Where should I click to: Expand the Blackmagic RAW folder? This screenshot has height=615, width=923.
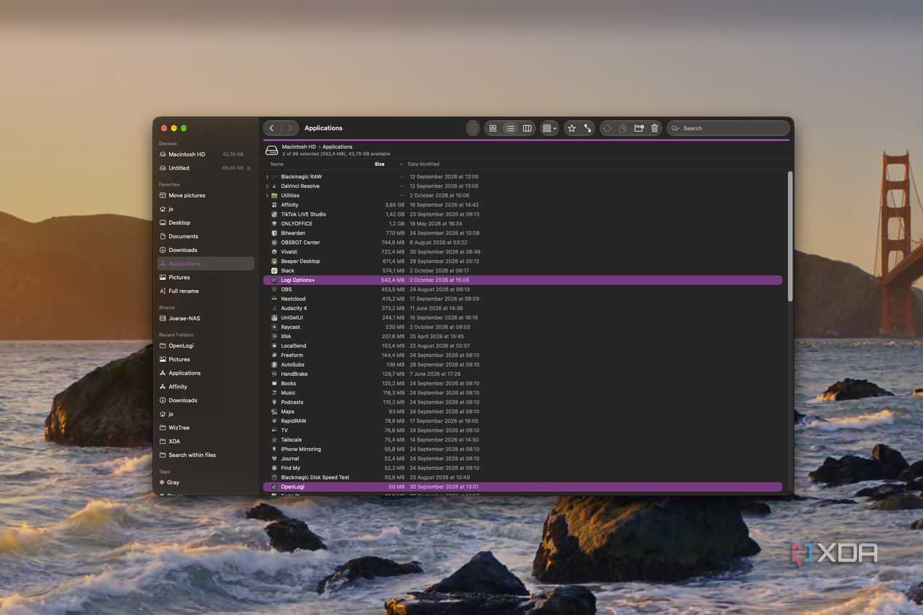(x=267, y=177)
